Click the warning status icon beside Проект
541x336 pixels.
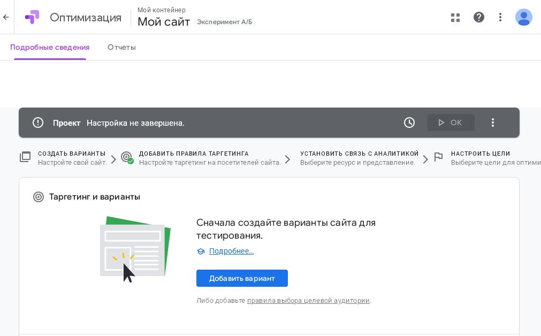pyautogui.click(x=38, y=123)
